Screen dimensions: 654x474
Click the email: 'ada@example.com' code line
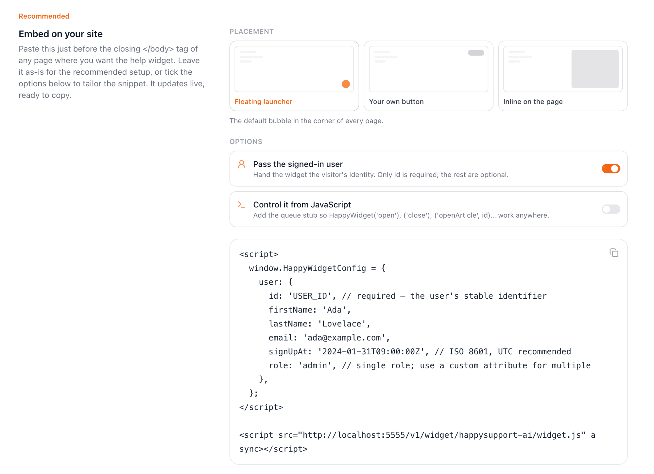329,338
